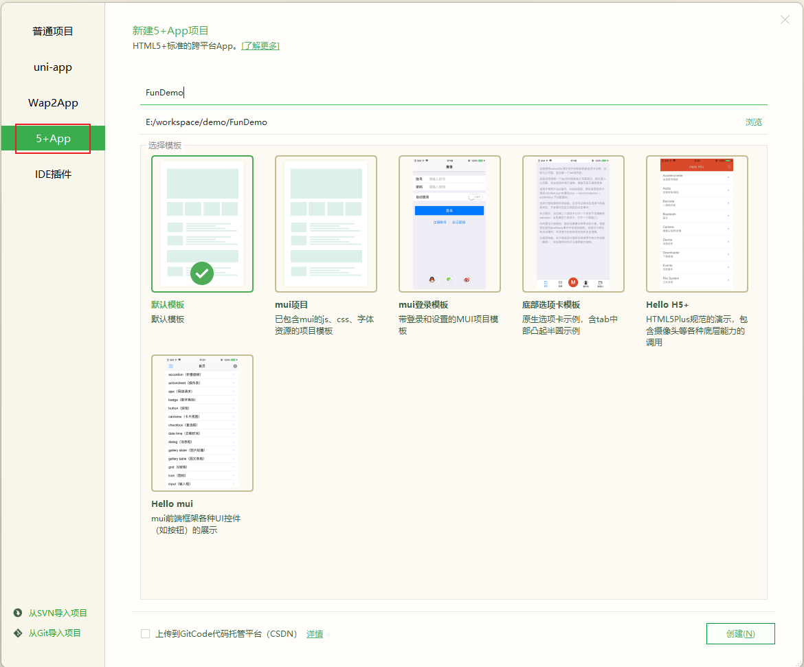Click the mui登录模板 title label

pos(423,304)
